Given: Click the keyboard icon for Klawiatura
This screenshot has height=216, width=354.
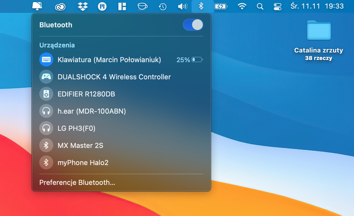Looking at the screenshot, I should tap(46, 59).
